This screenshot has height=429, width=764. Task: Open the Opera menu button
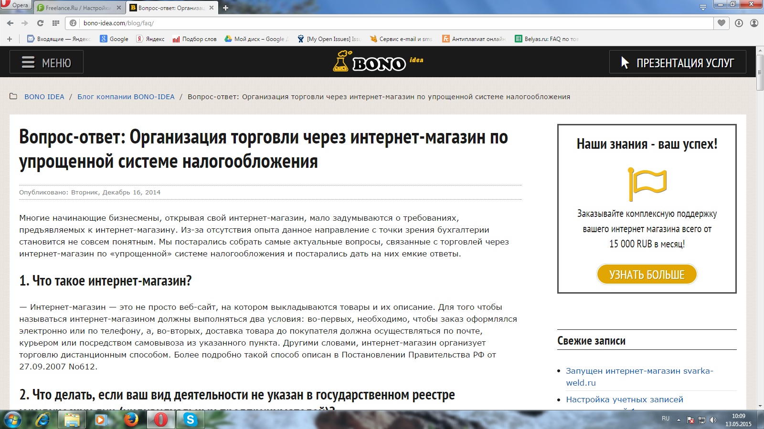(15, 5)
